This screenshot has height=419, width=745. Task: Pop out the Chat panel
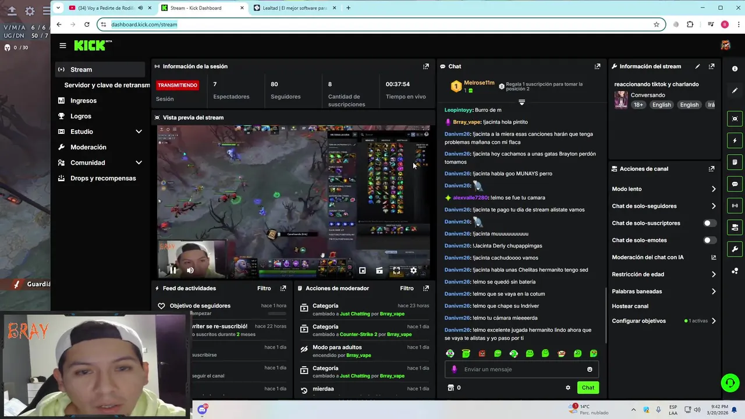point(597,66)
